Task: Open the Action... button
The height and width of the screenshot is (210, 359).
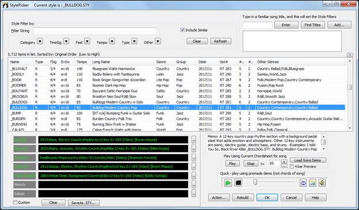Action: point(219,197)
